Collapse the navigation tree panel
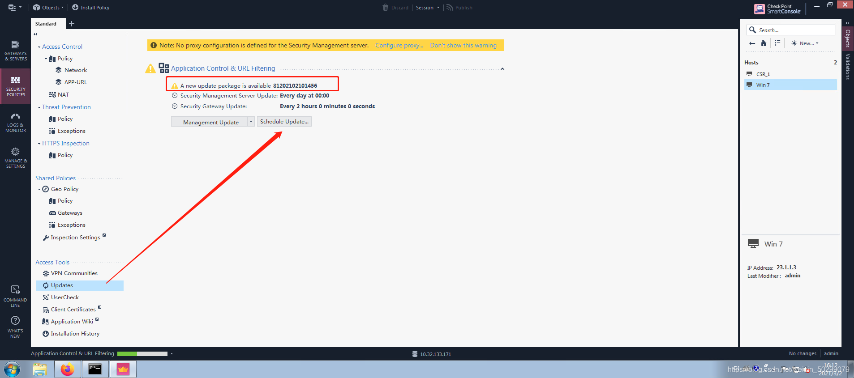This screenshot has height=378, width=854. click(35, 34)
